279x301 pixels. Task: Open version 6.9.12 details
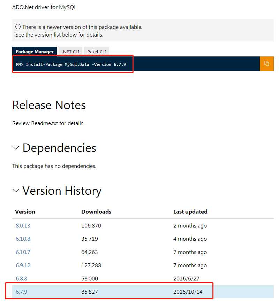point(23,265)
